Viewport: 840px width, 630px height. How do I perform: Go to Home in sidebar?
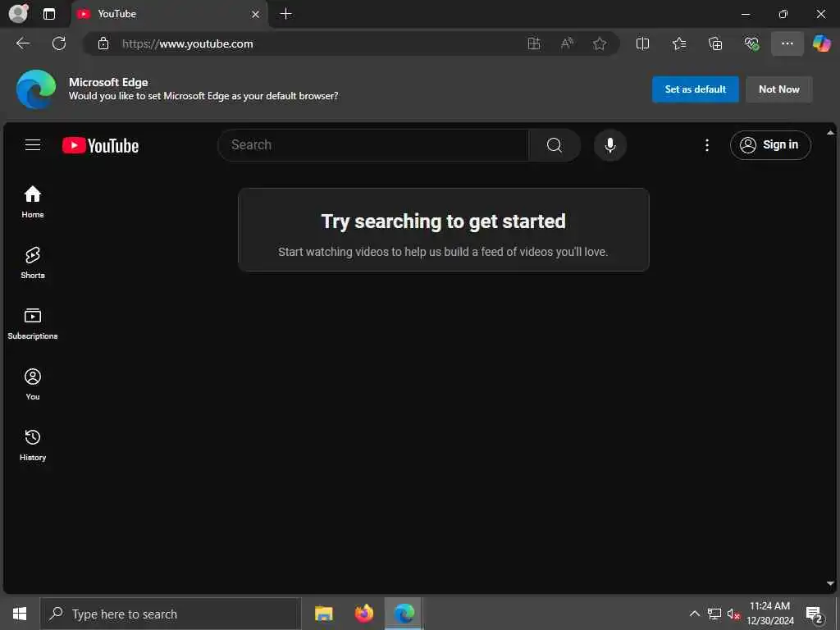pos(33,202)
